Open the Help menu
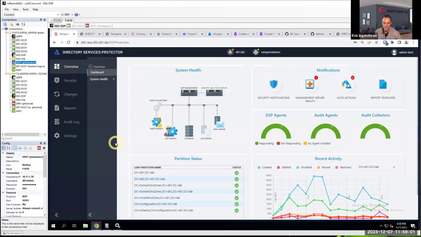Screen dimensions: 421x237 (x=35, y=9)
